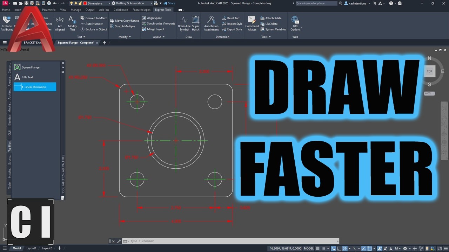Choose the Merge Layout tool
449x252 pixels.
(x=153, y=29)
